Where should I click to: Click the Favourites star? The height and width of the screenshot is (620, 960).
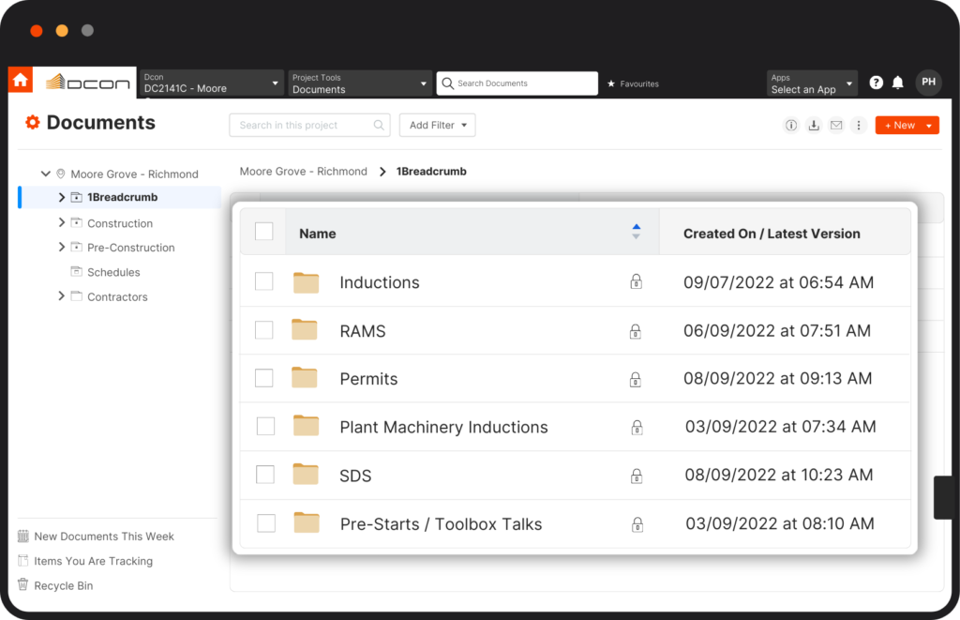[611, 83]
